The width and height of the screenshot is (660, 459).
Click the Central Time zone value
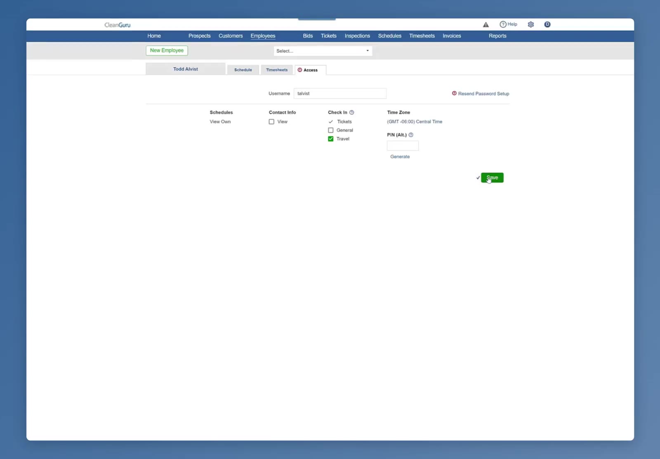415,122
